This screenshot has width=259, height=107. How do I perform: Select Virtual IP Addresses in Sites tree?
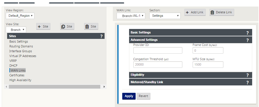[x=23, y=56]
